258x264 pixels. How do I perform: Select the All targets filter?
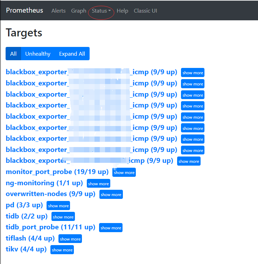point(13,54)
